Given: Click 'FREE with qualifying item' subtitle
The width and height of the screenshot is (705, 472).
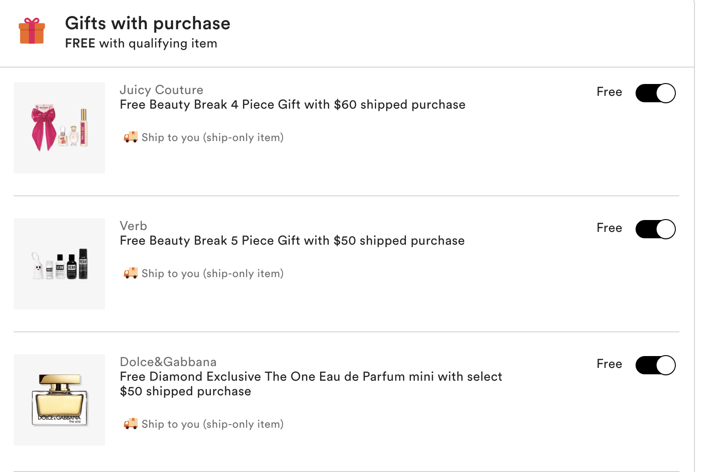Looking at the screenshot, I should pyautogui.click(x=141, y=43).
